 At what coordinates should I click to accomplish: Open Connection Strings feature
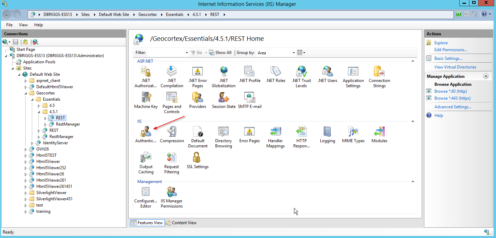379,77
